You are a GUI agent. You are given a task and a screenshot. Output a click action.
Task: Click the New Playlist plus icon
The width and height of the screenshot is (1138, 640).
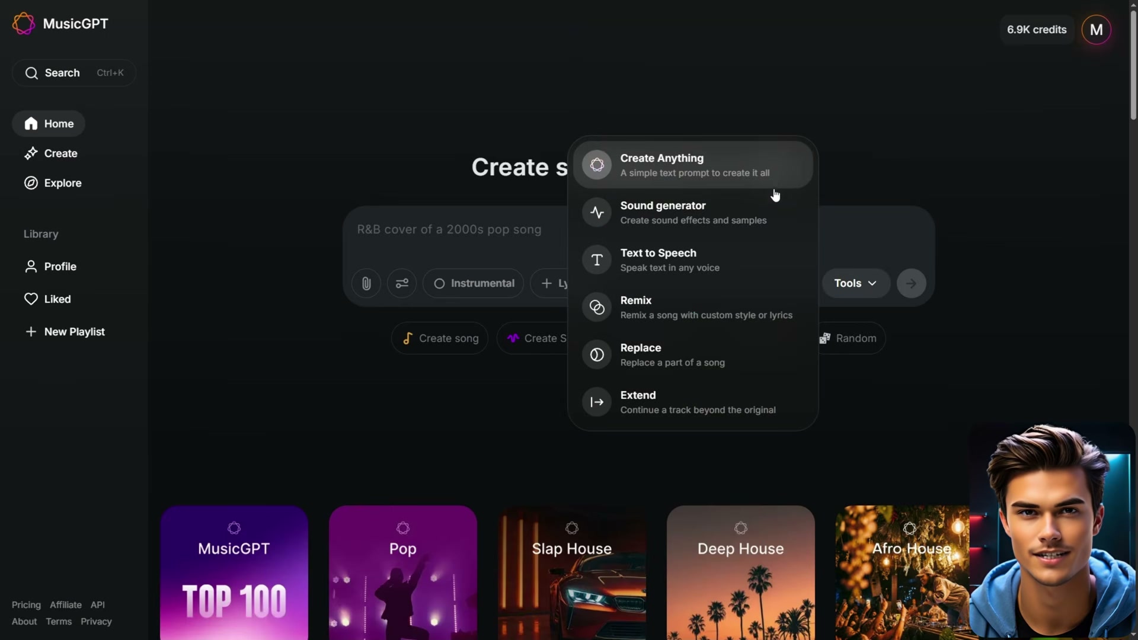click(x=31, y=332)
